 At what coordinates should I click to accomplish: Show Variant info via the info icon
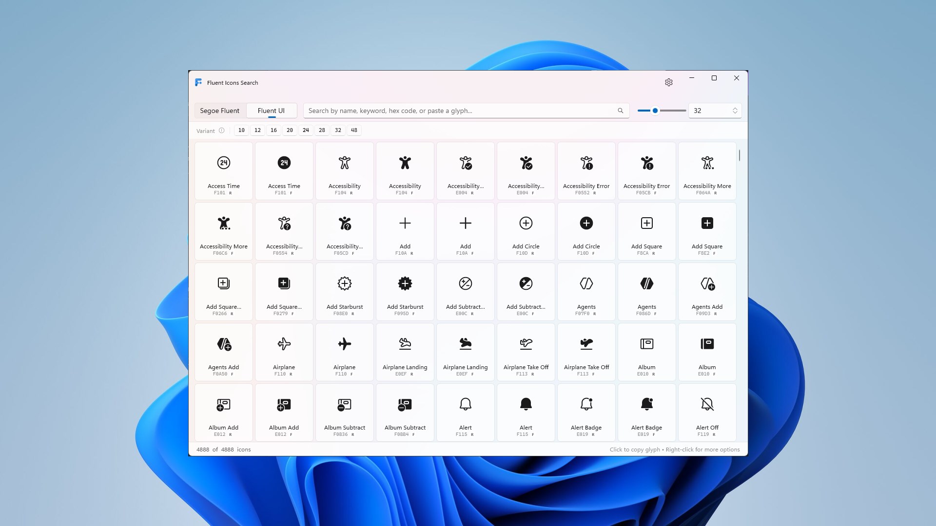pyautogui.click(x=222, y=131)
